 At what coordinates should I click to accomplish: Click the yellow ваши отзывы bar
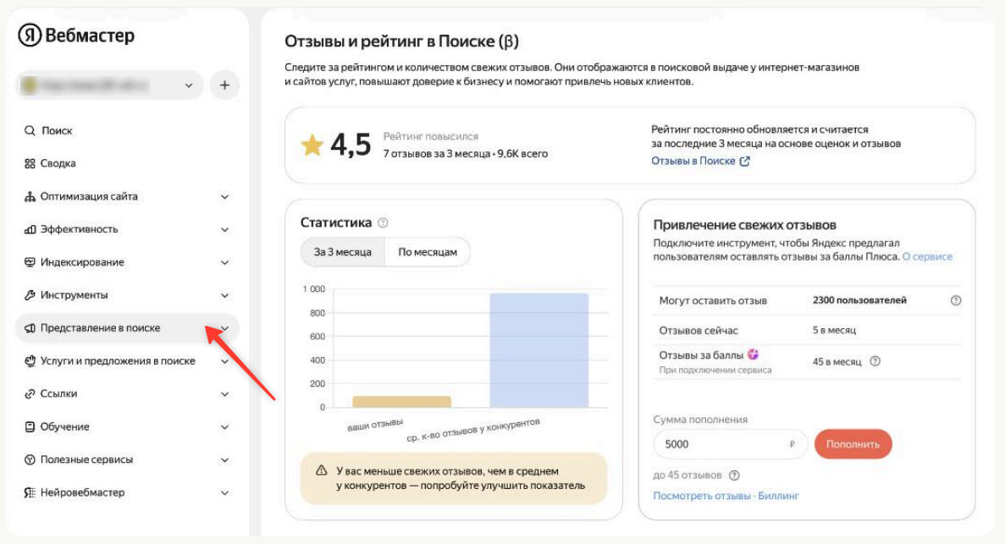tap(402, 402)
